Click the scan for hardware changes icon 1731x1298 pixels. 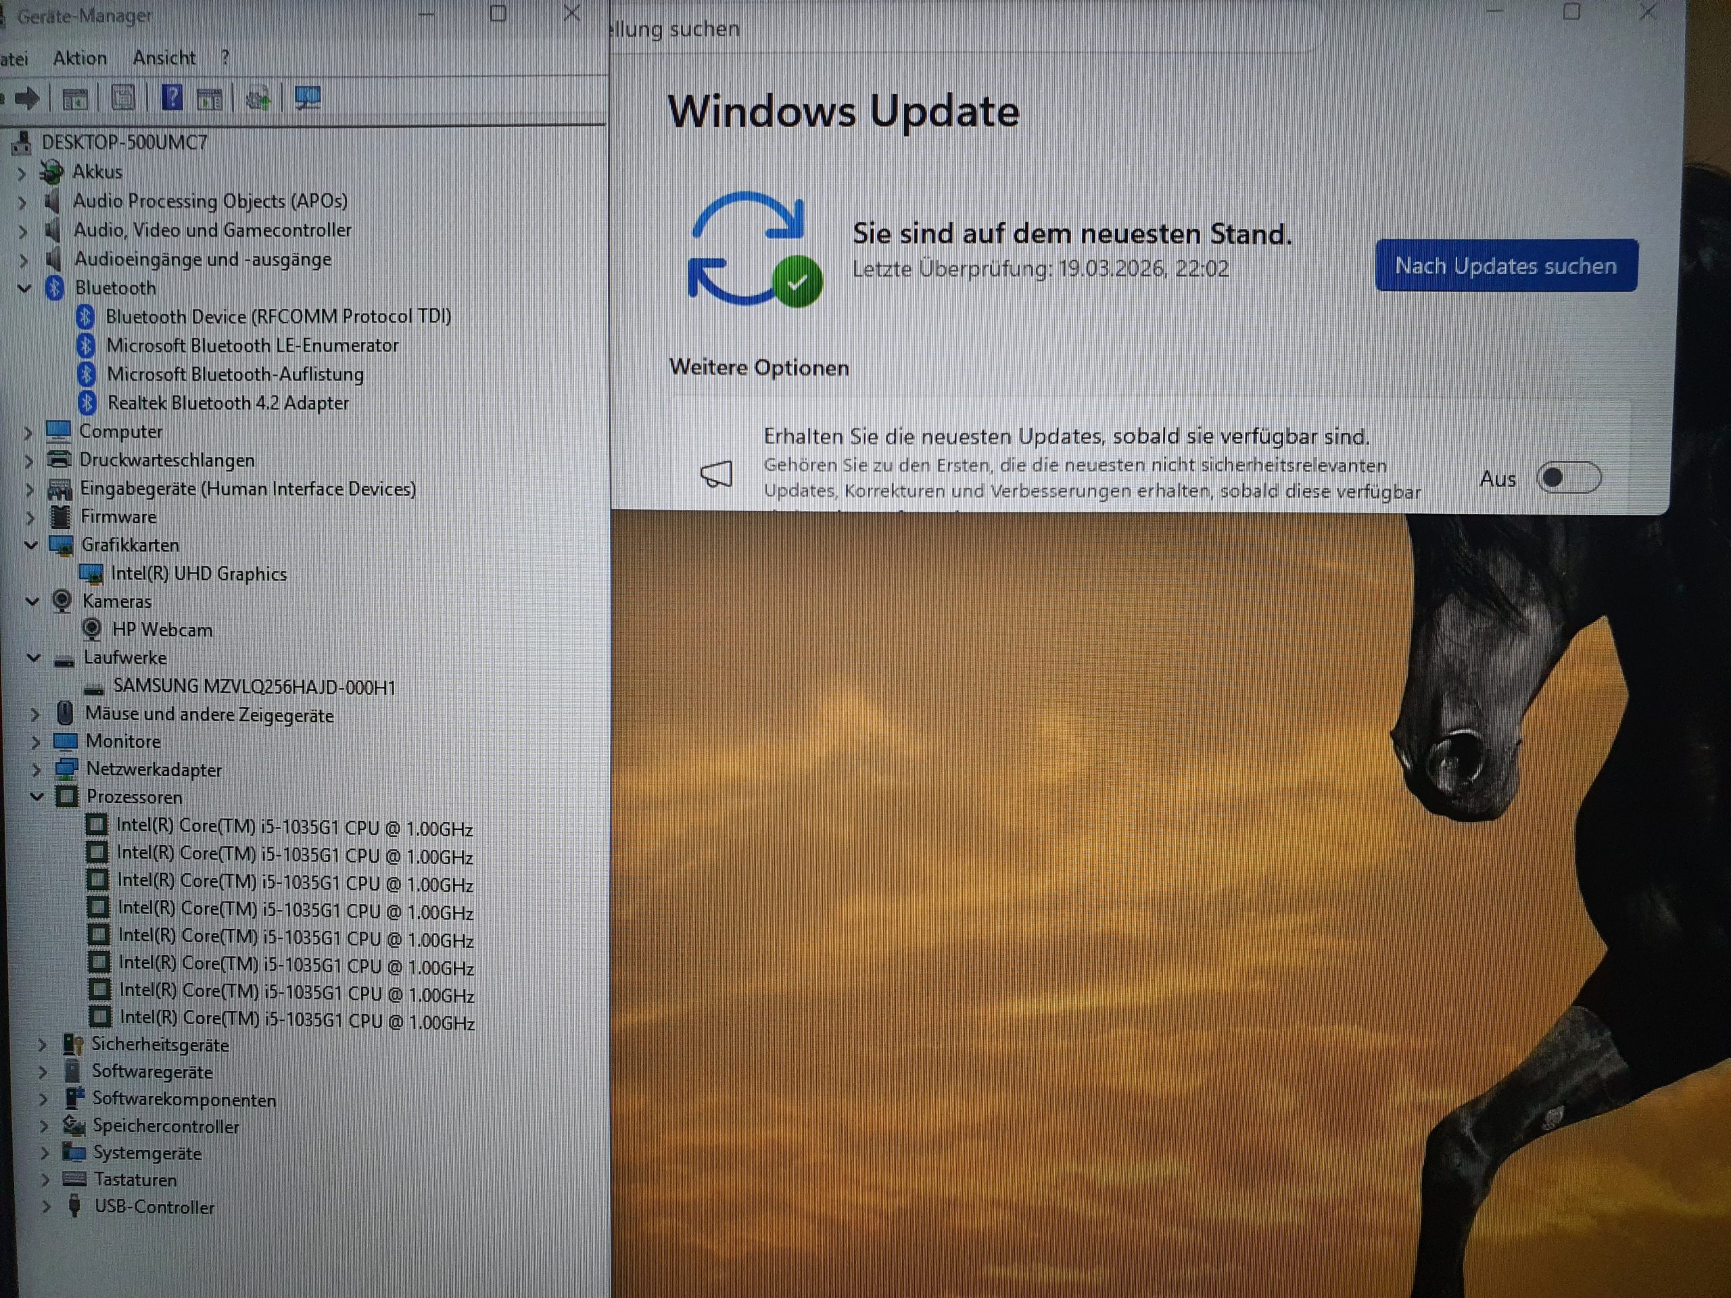[x=308, y=98]
